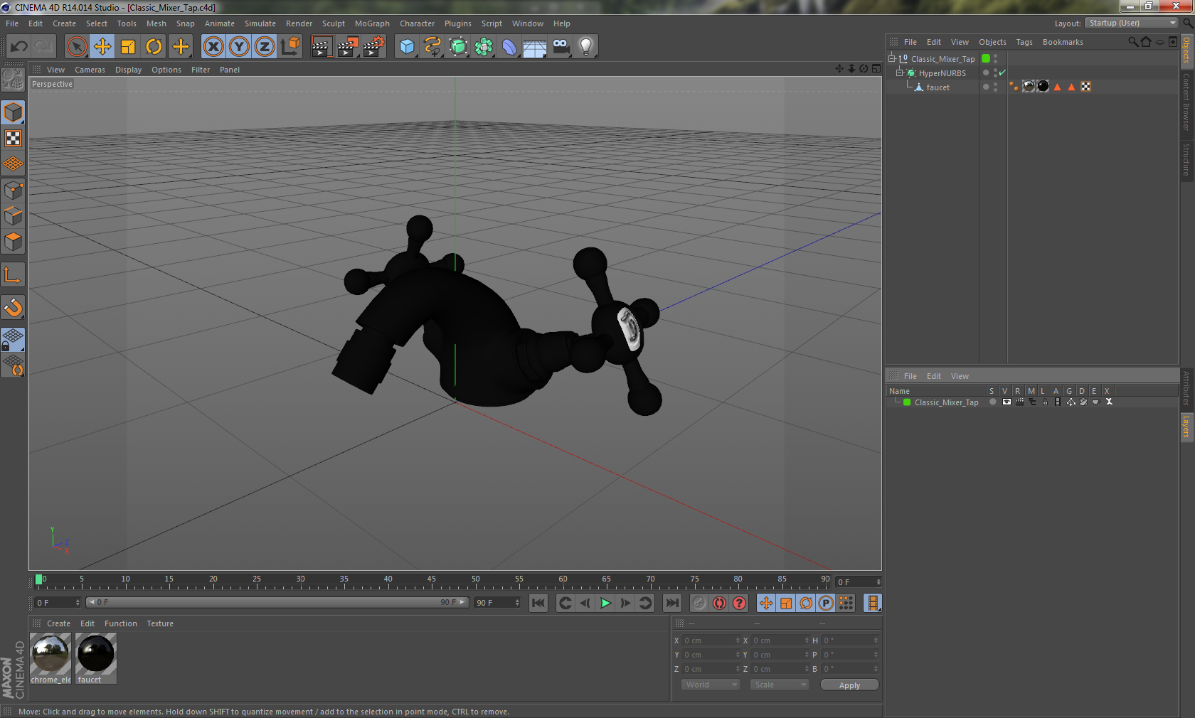Select Polygons mode in left palette

click(14, 242)
